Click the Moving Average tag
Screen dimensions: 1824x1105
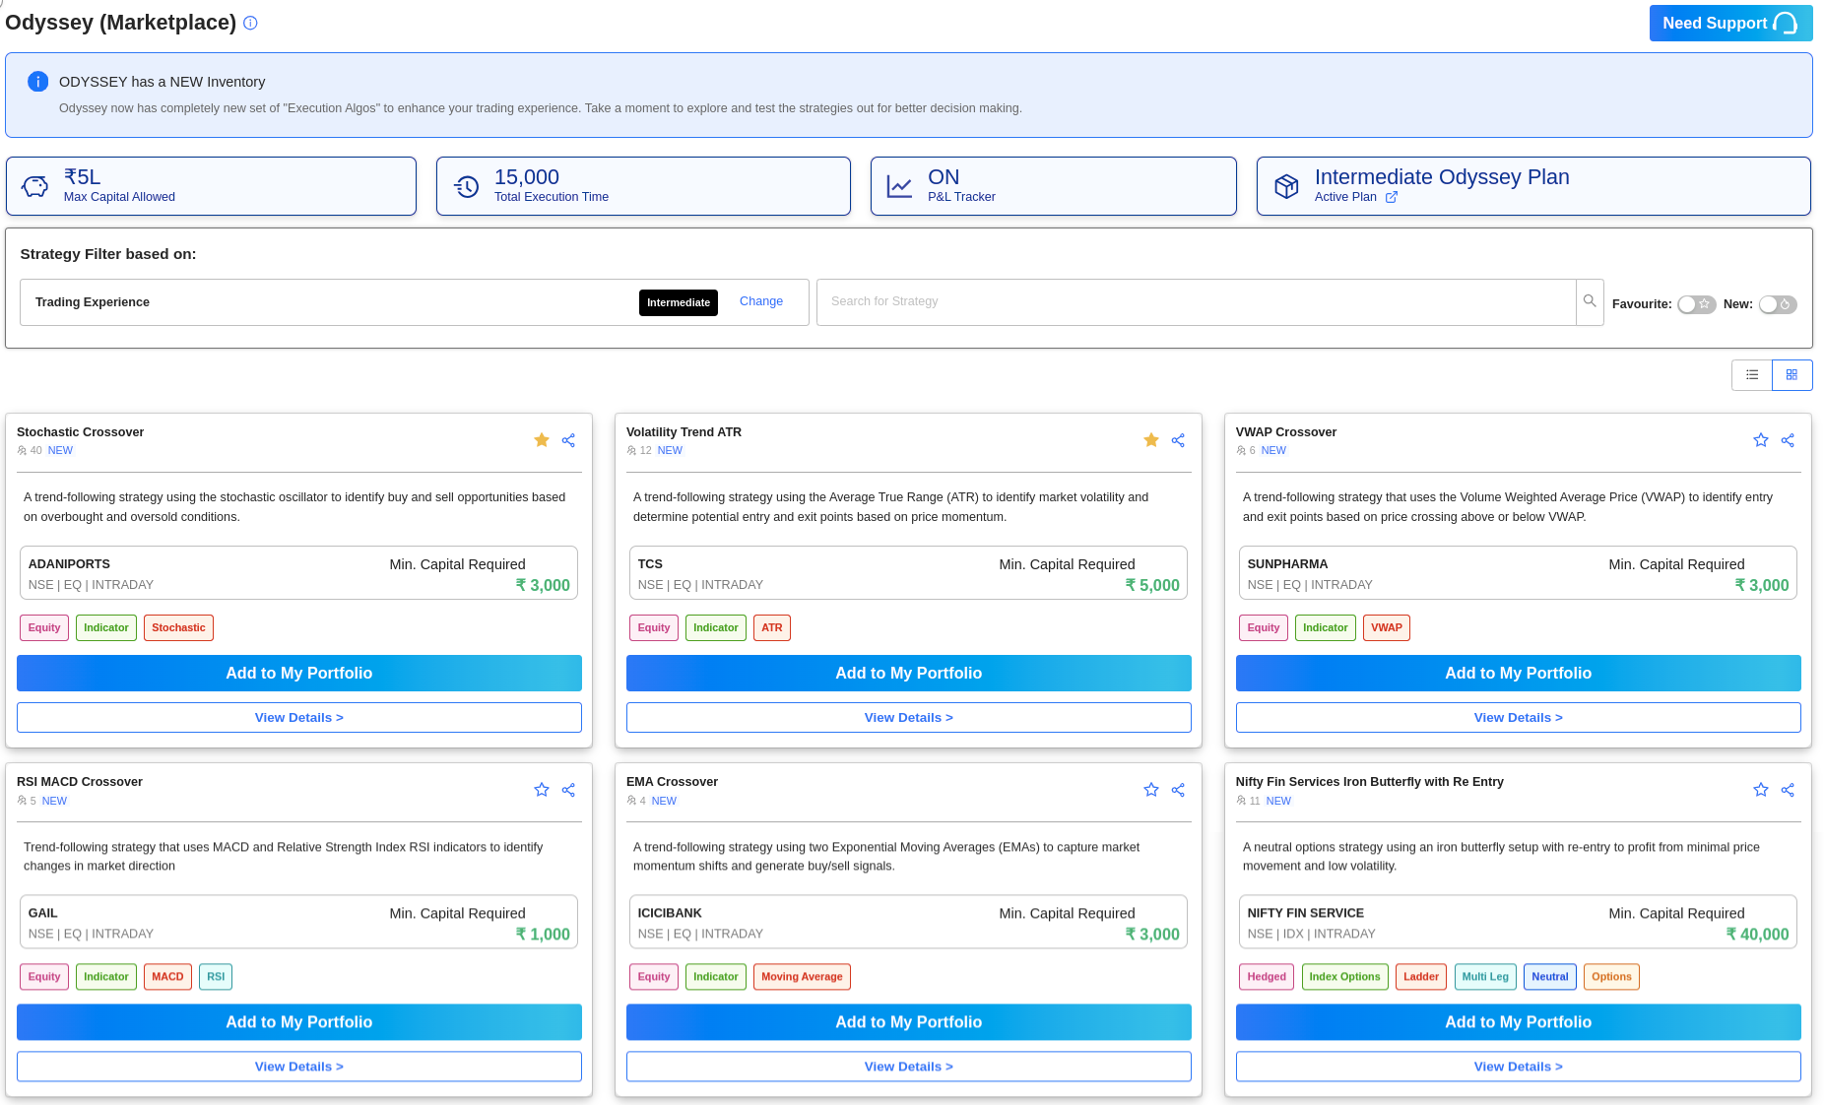(802, 977)
